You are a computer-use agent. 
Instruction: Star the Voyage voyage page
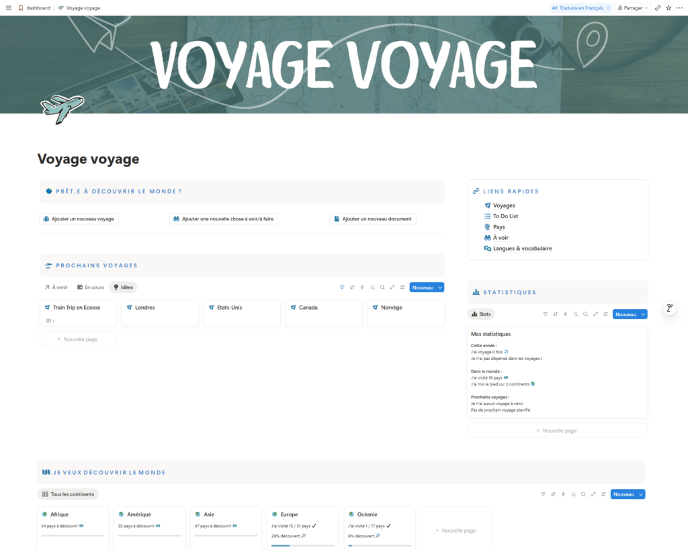pos(667,7)
